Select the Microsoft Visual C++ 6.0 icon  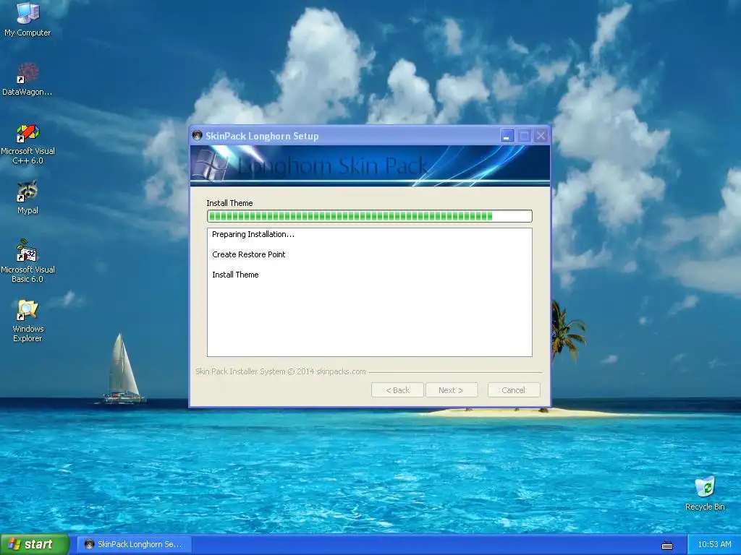pos(27,144)
